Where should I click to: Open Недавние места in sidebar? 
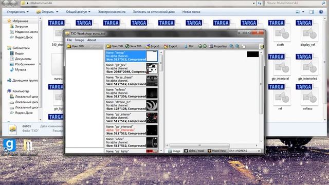point(26,32)
